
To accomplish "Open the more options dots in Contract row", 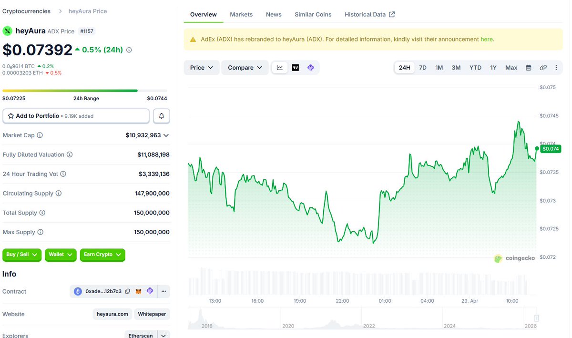I will 163,291.
